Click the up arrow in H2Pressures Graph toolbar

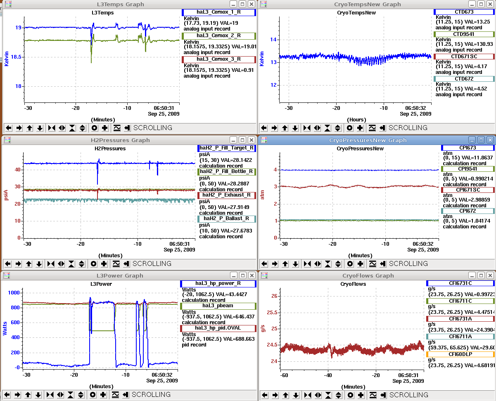(x=29, y=263)
